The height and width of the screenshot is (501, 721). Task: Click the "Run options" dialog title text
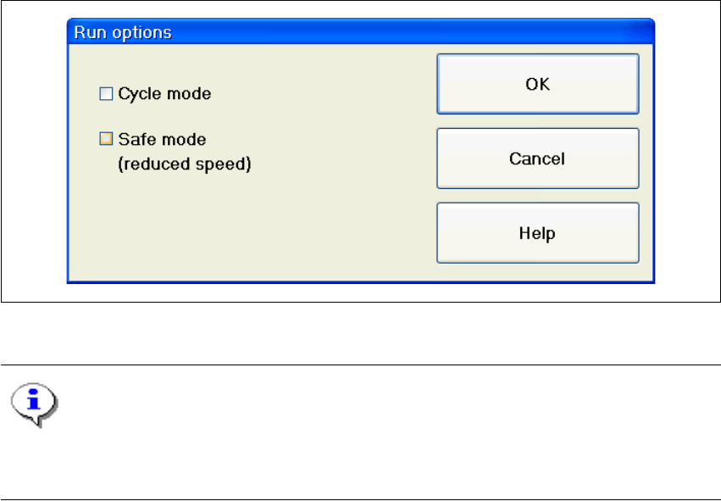[x=123, y=33]
